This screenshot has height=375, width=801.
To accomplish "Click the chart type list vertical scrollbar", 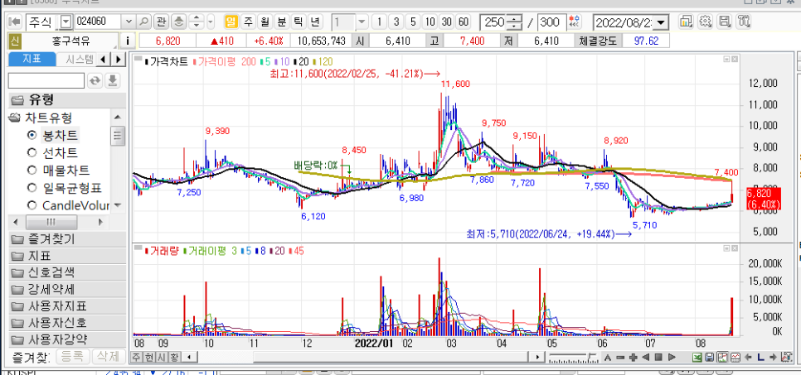I will coord(118,136).
